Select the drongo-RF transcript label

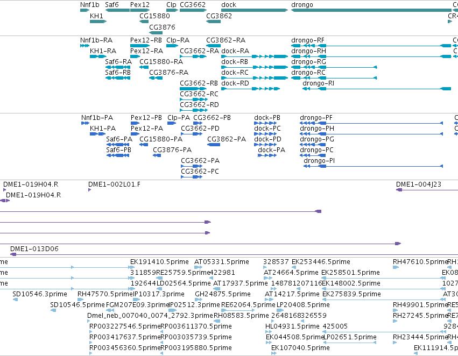coord(308,40)
